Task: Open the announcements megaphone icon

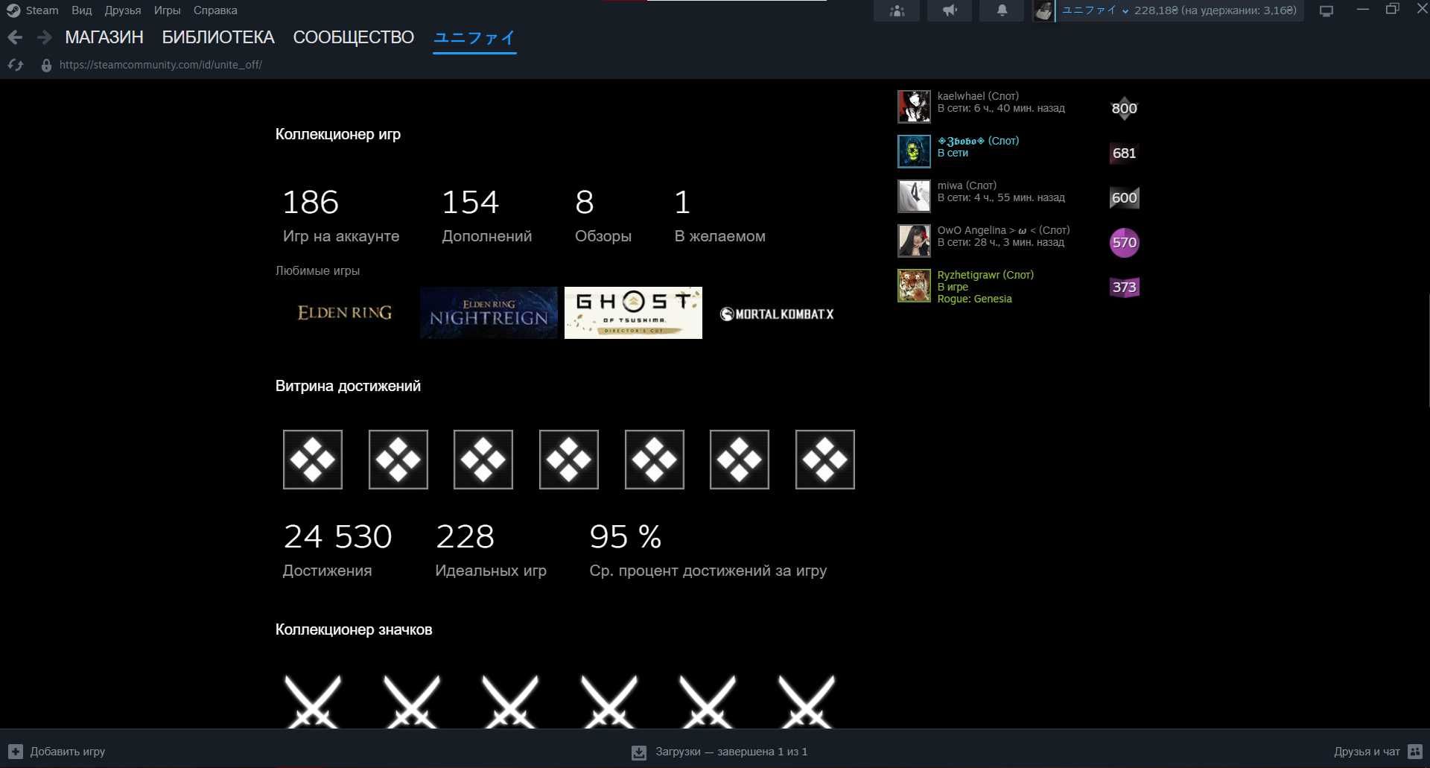Action: click(950, 10)
